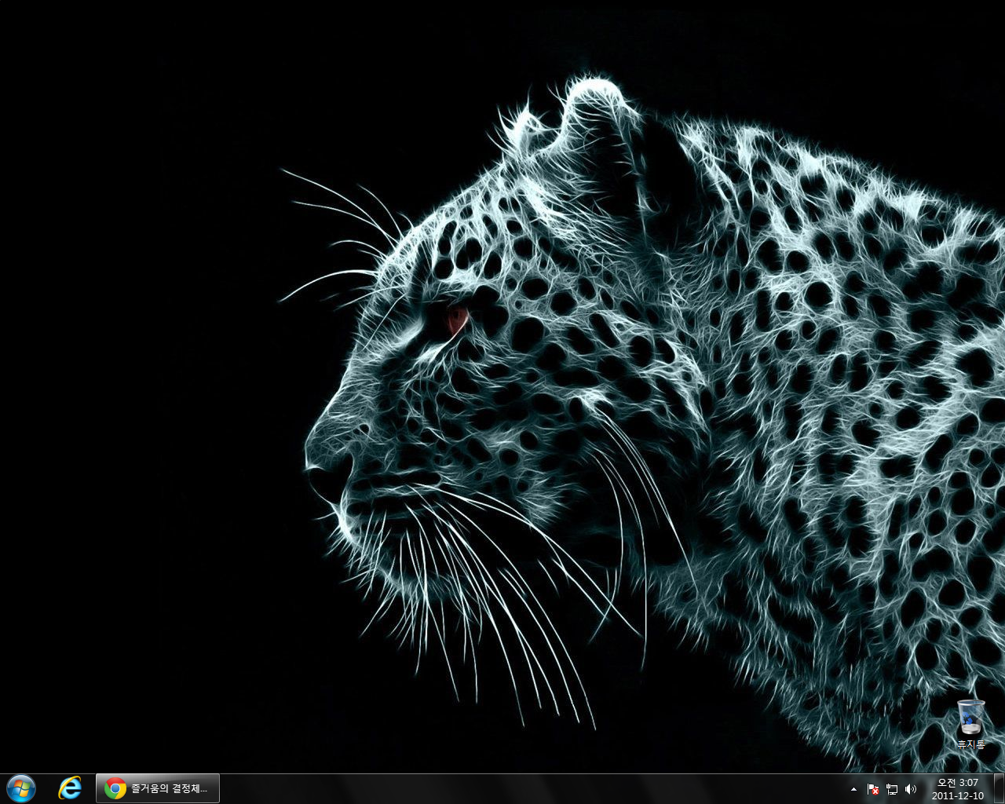Open network connection tray icon

892,789
